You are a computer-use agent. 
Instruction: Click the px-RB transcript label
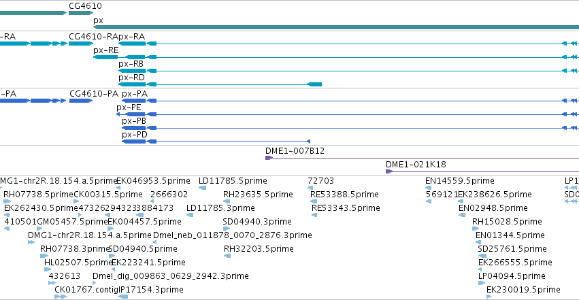(131, 64)
